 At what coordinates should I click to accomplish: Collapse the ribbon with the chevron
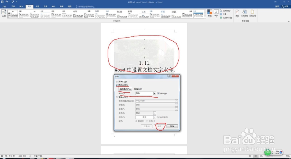(x=289, y=21)
